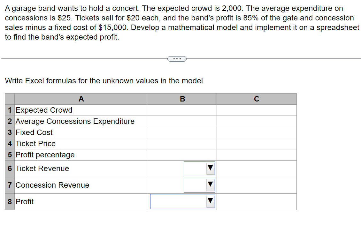Click column header B

point(182,99)
